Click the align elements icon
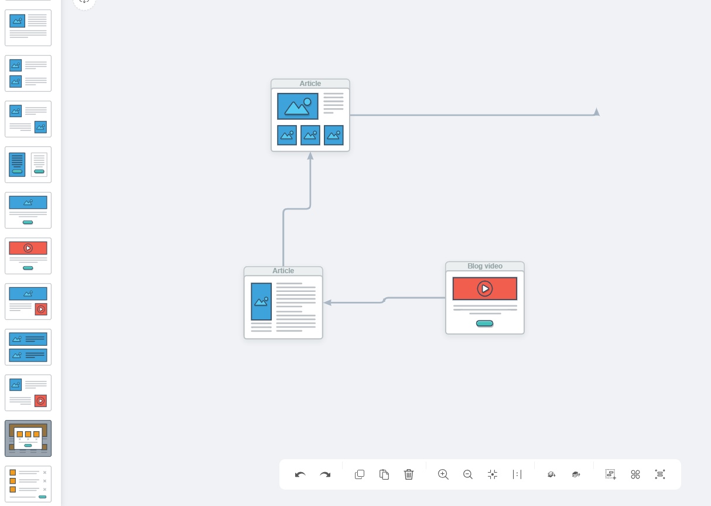 [x=660, y=474]
